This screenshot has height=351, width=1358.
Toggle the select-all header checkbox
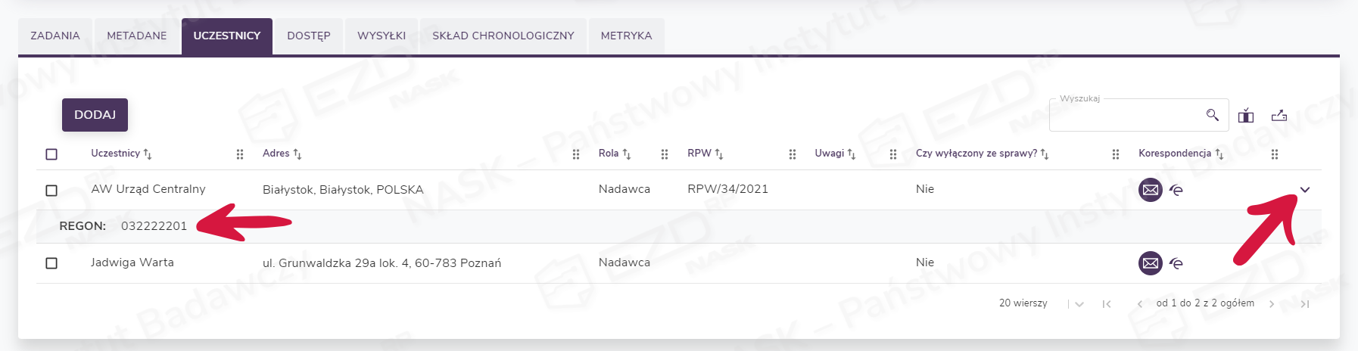tap(51, 154)
